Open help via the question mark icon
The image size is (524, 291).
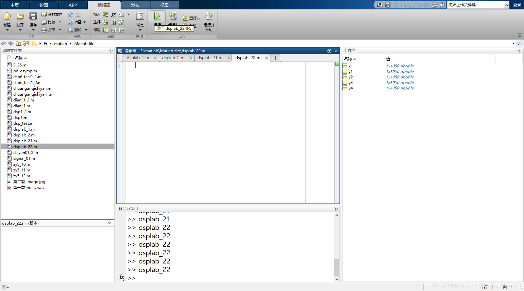pos(442,5)
